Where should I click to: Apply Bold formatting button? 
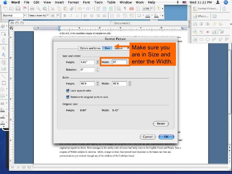tap(65, 16)
